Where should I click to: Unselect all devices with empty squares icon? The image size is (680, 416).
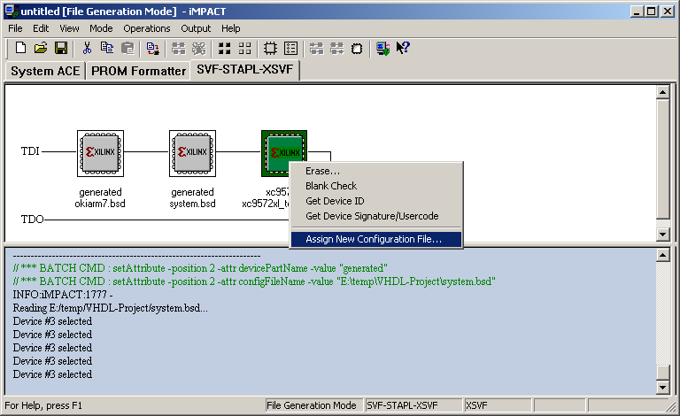click(x=244, y=48)
